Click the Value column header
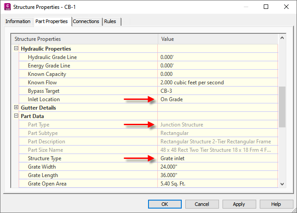 (218, 39)
